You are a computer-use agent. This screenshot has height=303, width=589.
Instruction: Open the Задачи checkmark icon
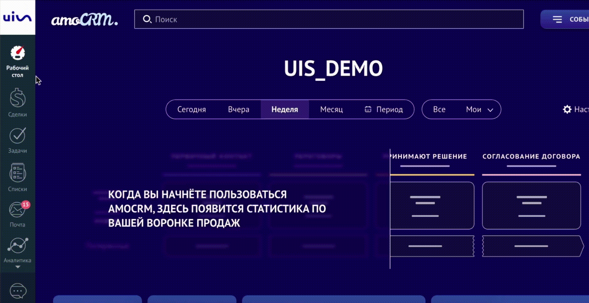tap(17, 135)
